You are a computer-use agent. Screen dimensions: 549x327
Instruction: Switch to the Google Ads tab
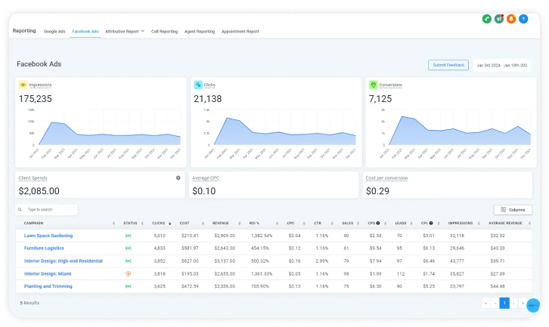click(54, 31)
